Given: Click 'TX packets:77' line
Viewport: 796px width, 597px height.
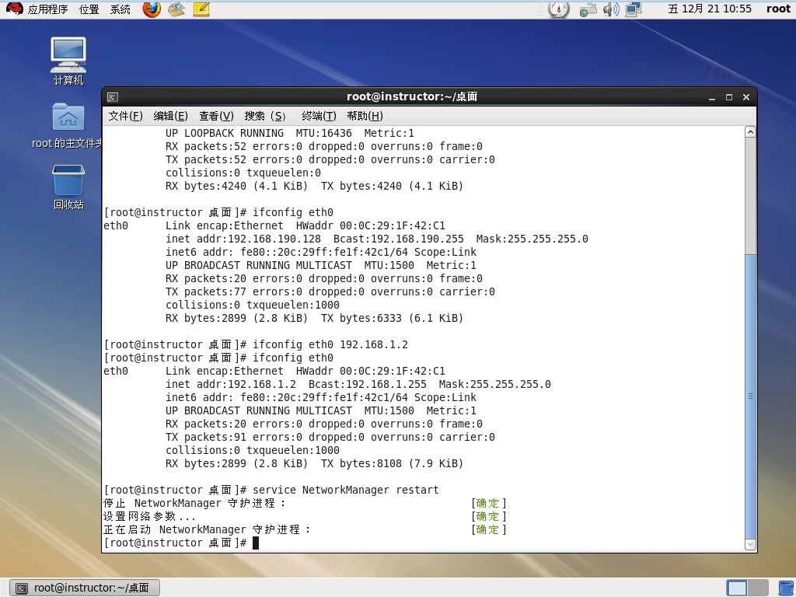Looking at the screenshot, I should point(330,292).
